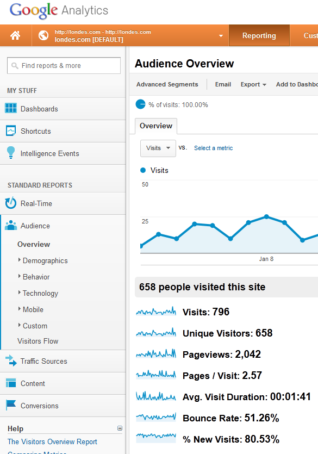Viewport: 318px width, 454px height.
Task: Open The Visitors Overview Report help link
Action: coord(52,441)
